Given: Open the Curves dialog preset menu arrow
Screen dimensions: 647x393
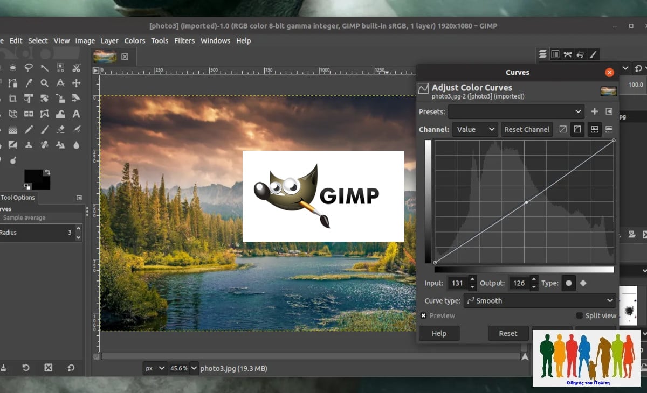Looking at the screenshot, I should (609, 111).
